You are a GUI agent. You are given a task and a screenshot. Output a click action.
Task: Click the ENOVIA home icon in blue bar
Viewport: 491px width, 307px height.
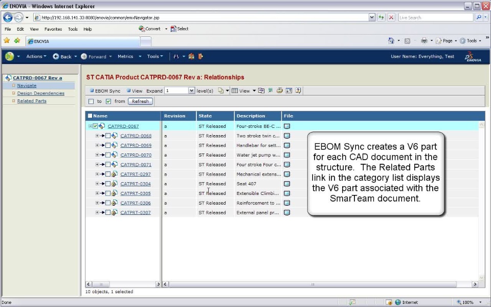[x=191, y=56]
